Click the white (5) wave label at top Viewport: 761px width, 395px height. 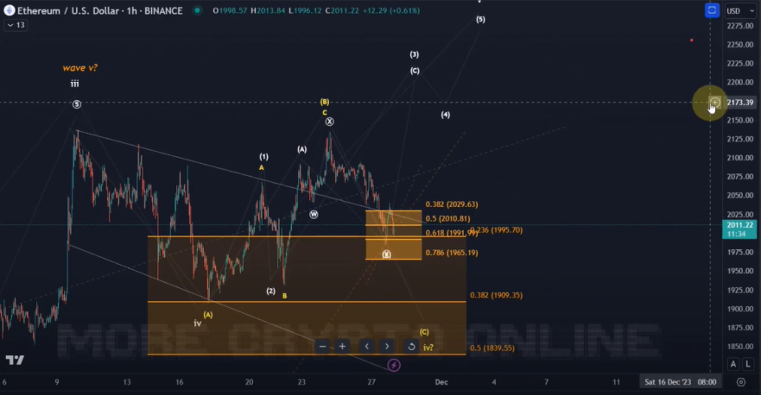tap(480, 19)
